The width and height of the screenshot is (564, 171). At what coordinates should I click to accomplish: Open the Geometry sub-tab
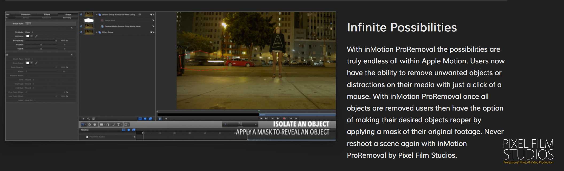pyautogui.click(x=67, y=18)
